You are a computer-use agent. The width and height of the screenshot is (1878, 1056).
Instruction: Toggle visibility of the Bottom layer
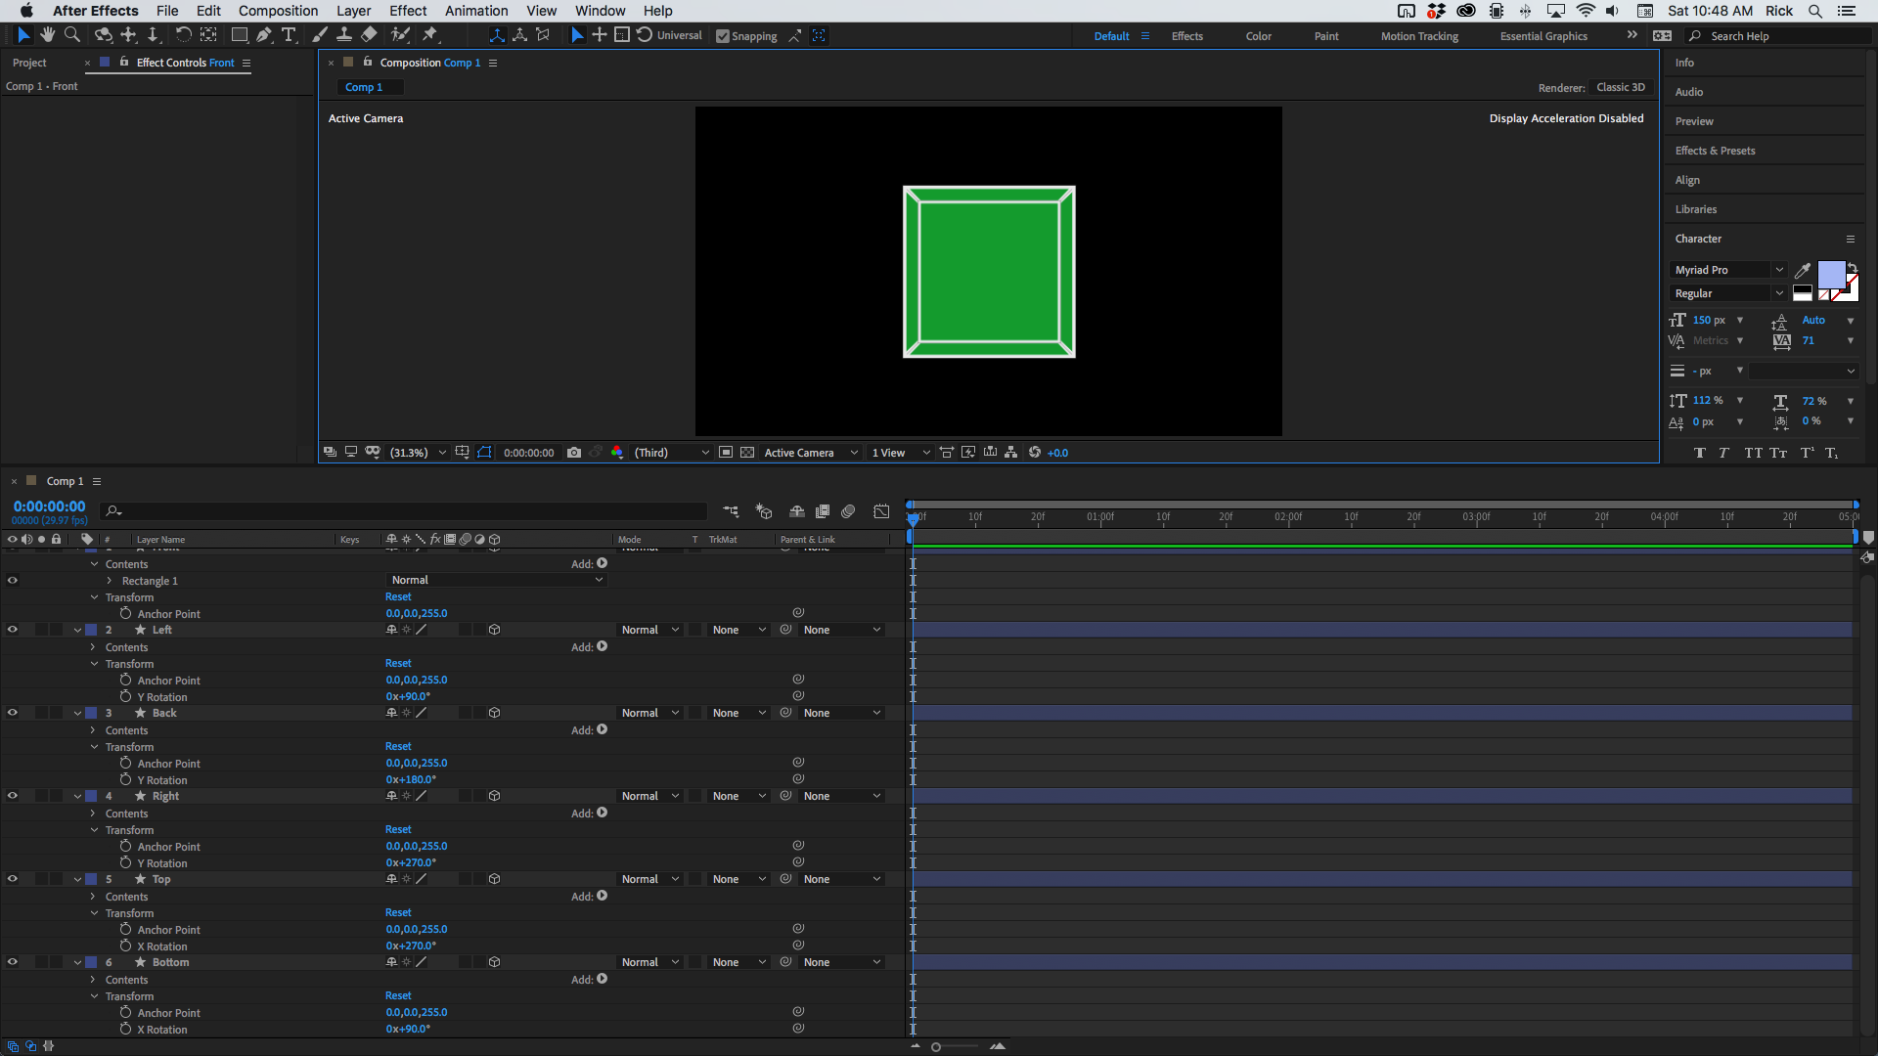point(13,961)
